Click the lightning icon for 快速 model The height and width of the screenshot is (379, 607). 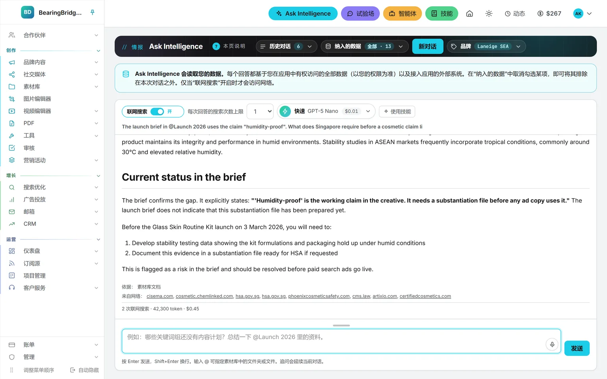285,111
